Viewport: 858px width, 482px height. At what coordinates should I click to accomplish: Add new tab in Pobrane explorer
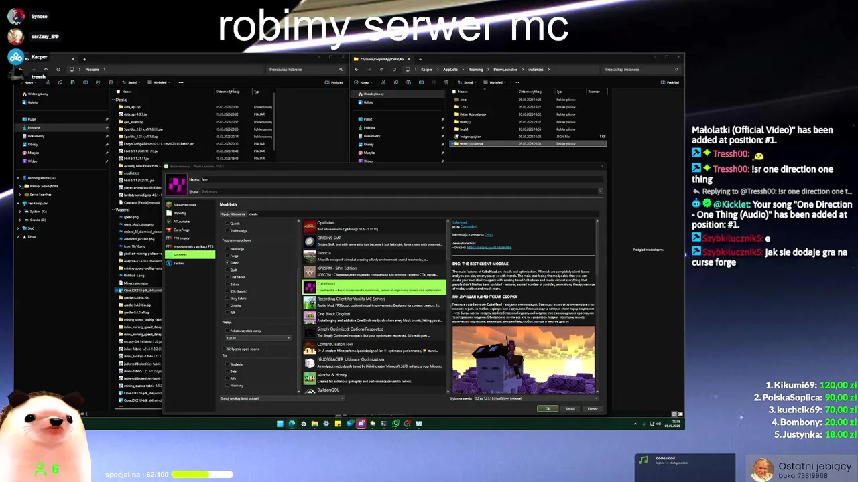tap(84, 59)
